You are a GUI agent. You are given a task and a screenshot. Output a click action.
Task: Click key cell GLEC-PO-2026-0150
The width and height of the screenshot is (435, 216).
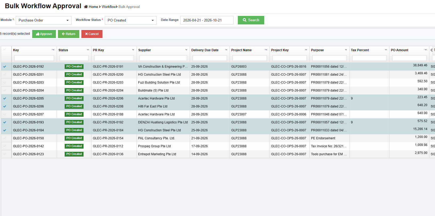point(28,138)
